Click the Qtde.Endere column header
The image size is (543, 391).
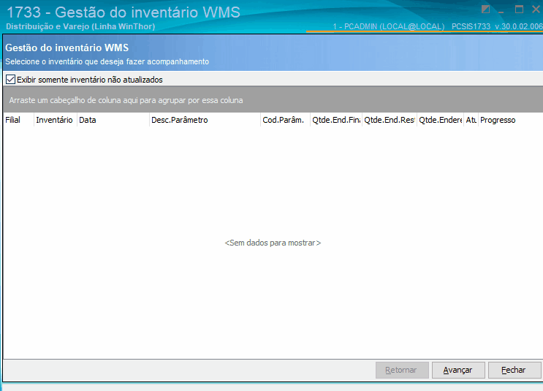(440, 120)
